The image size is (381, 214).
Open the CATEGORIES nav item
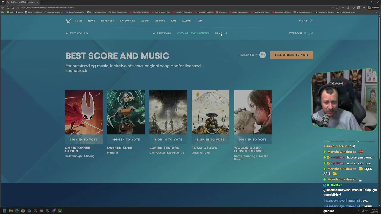(x=127, y=21)
